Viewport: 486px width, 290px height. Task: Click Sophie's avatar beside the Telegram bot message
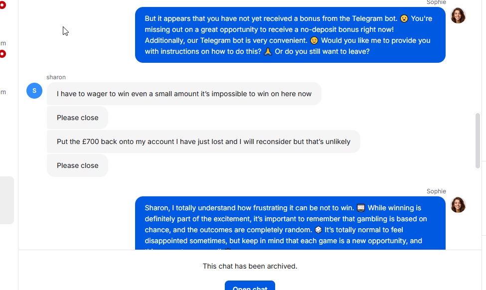pyautogui.click(x=458, y=15)
